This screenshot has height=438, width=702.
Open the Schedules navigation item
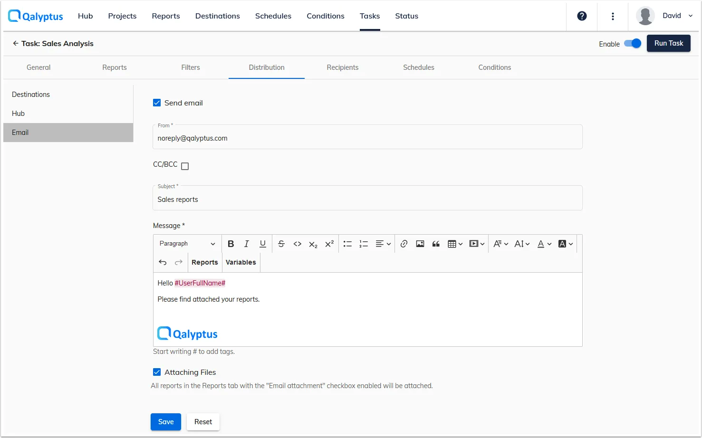click(273, 16)
